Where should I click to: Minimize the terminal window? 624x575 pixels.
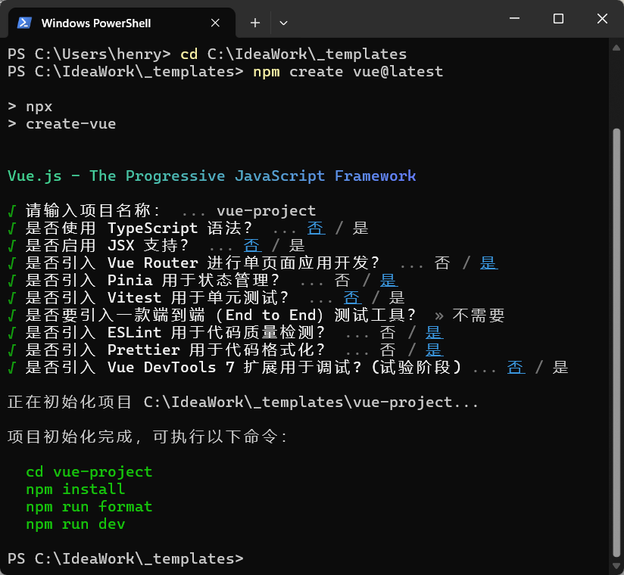(517, 19)
